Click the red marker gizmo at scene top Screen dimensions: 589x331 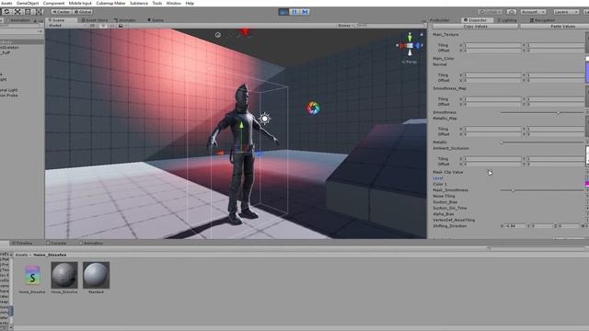click(x=245, y=33)
